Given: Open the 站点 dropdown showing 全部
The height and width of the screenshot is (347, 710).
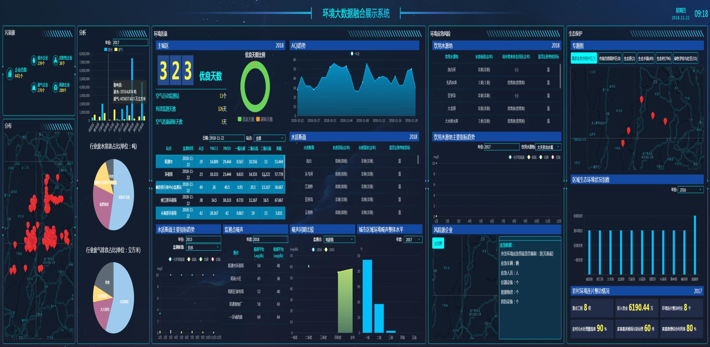Looking at the screenshot, I should point(269,138).
